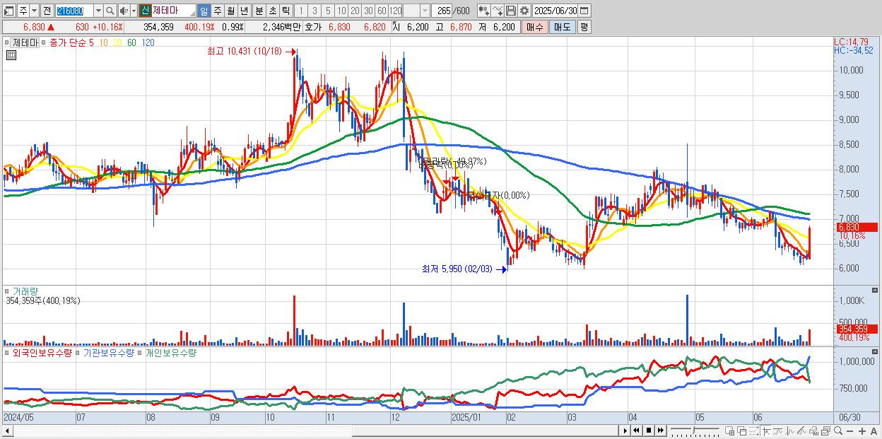
Task: Zoom out chart with minus icon
Action: pyautogui.click(x=850, y=431)
